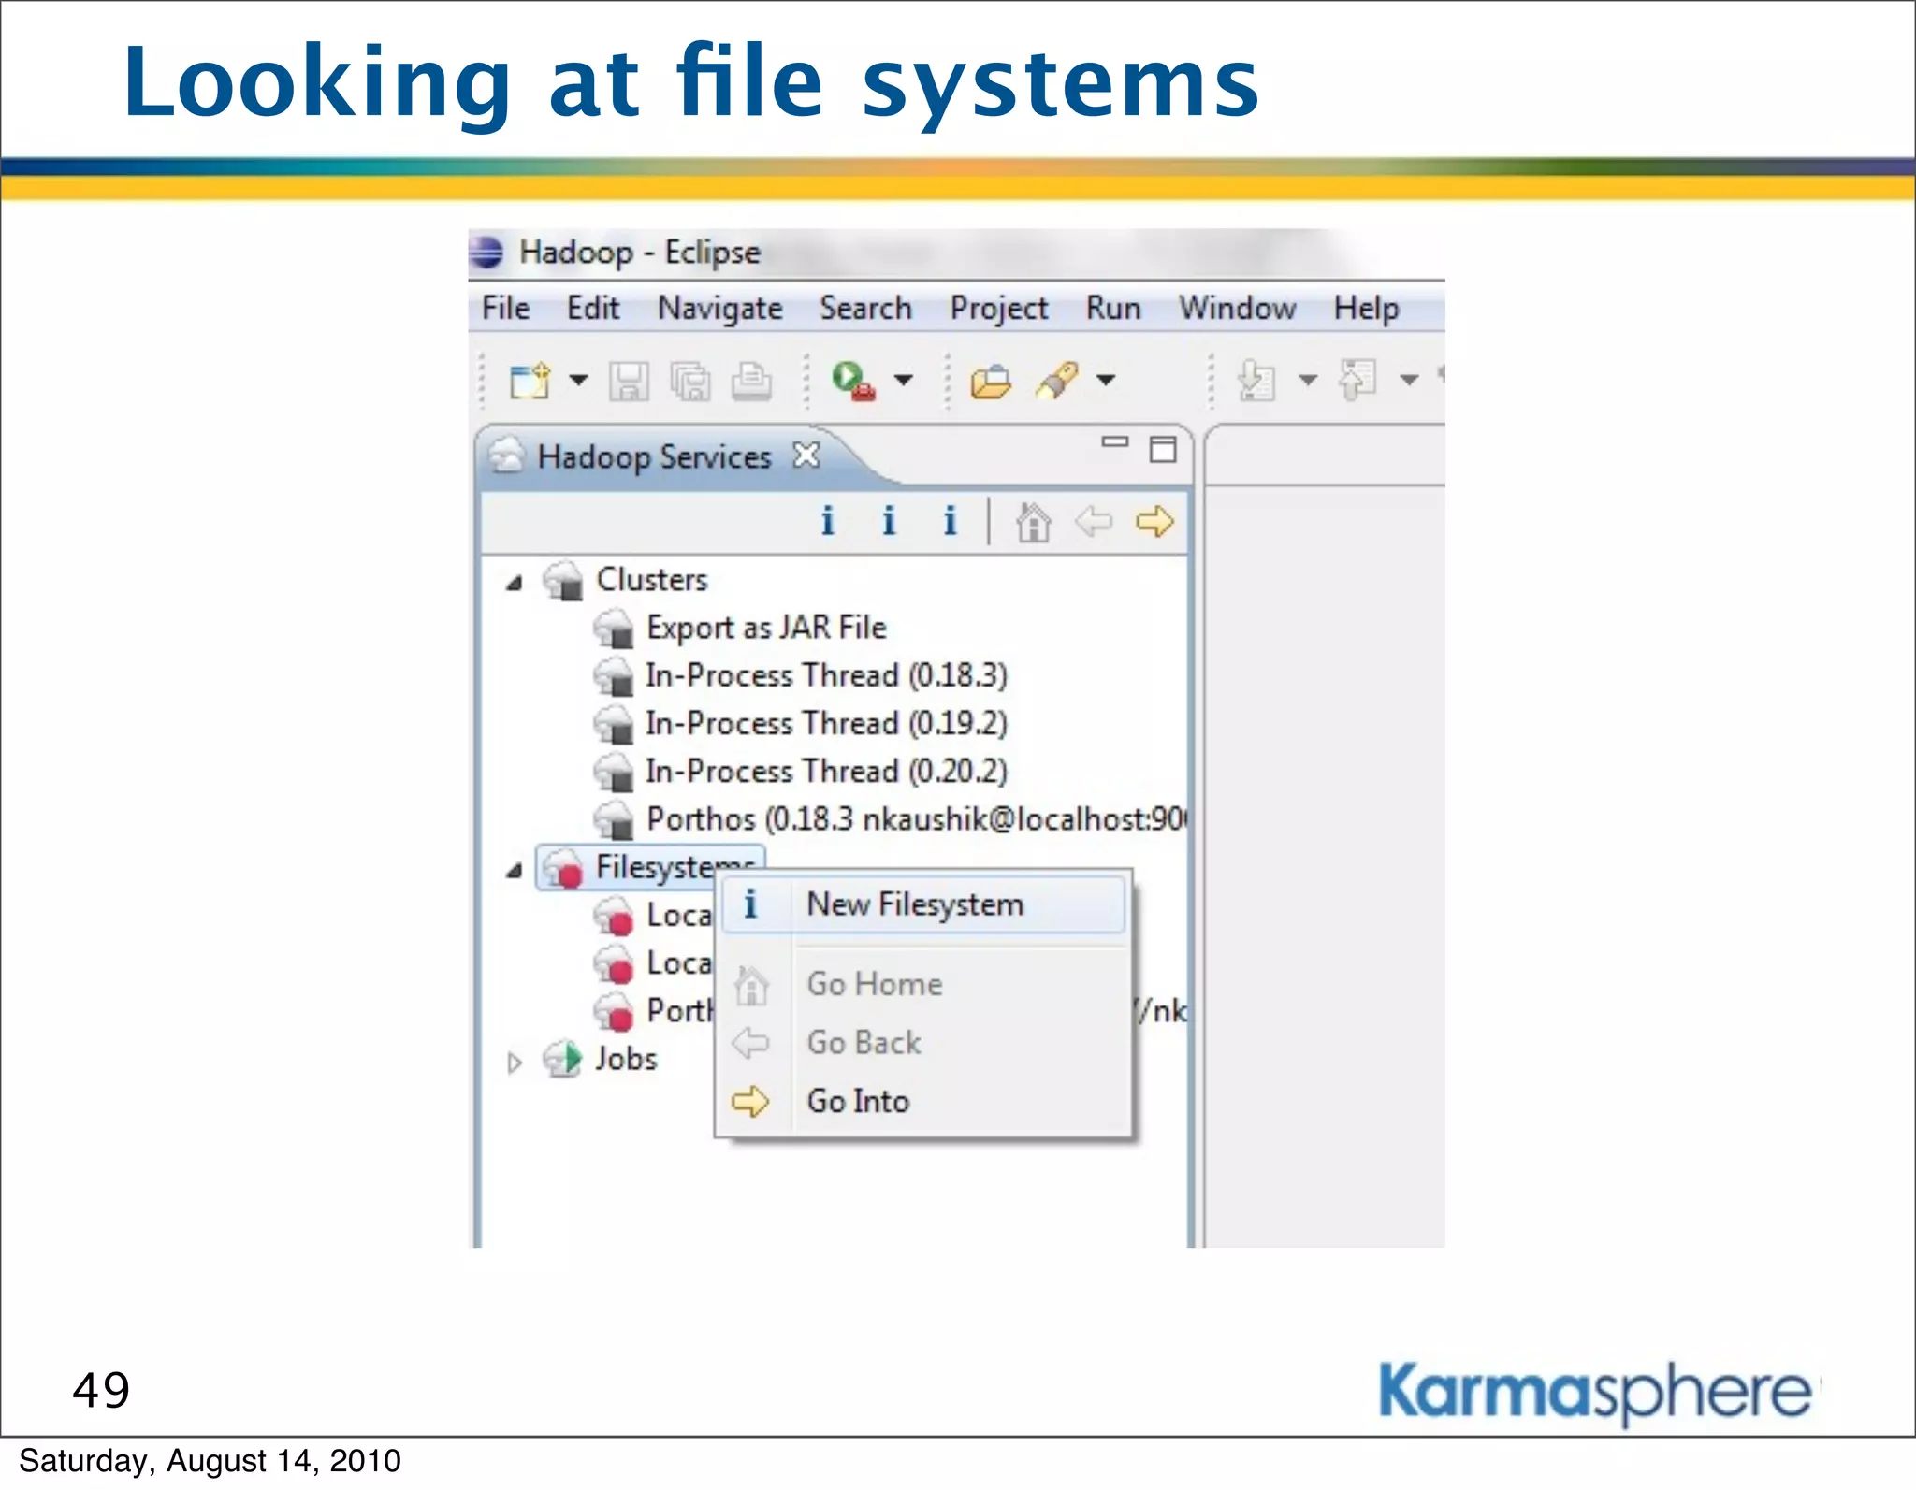Image resolution: width=1916 pixels, height=1490 pixels.
Task: Open the File menu
Action: coord(506,308)
